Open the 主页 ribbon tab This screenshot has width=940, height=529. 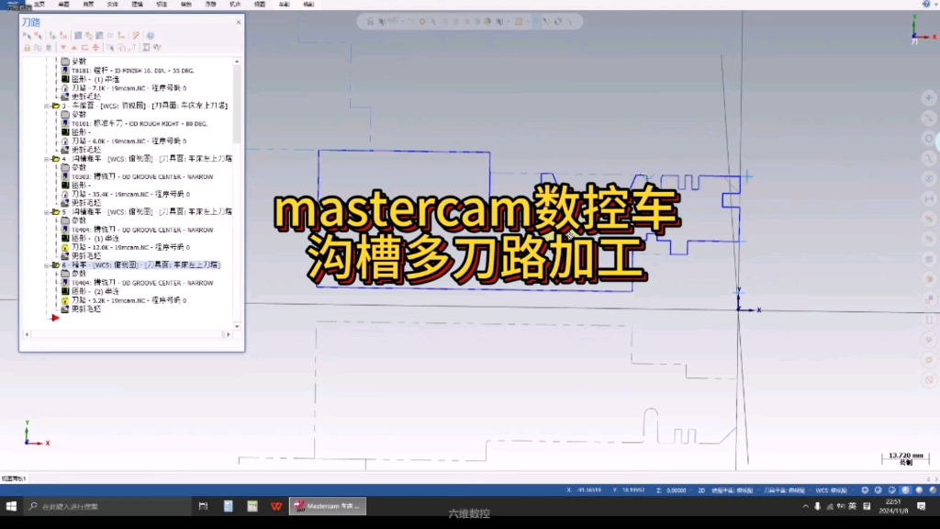coord(39,5)
